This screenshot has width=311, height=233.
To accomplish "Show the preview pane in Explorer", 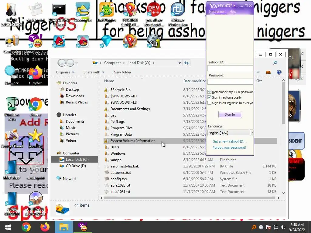I will [268, 72].
